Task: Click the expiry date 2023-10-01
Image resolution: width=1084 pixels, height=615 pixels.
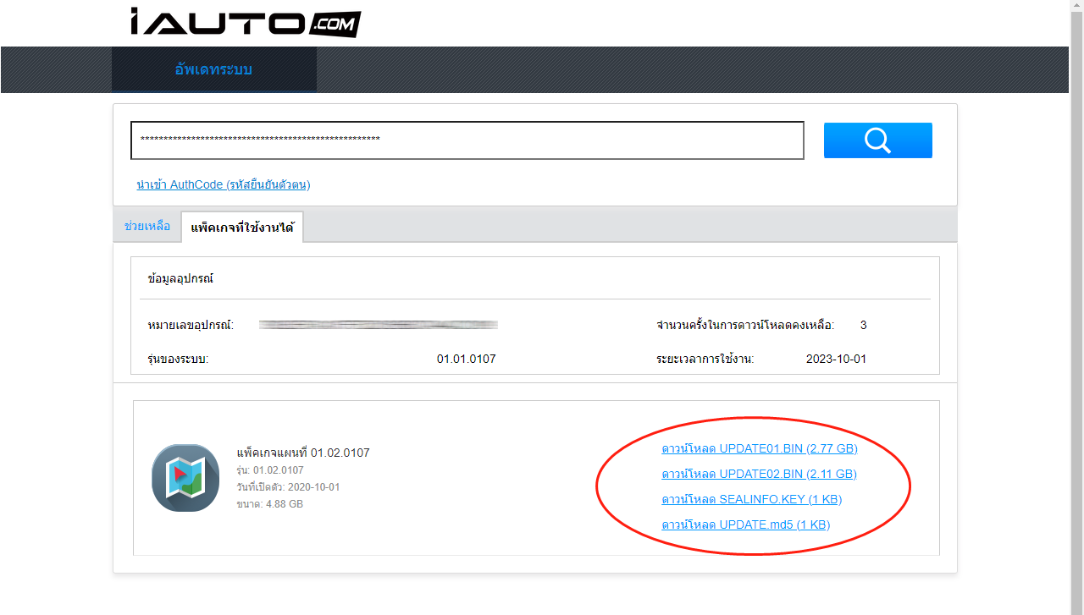Action: click(836, 358)
